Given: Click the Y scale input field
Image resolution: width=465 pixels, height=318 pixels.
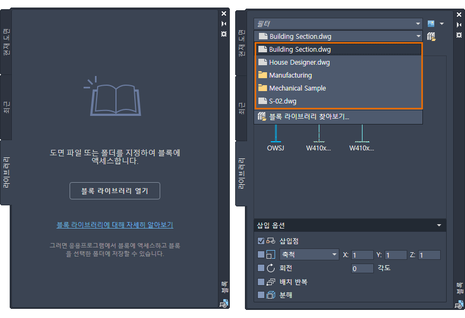Looking at the screenshot, I should click(x=395, y=255).
